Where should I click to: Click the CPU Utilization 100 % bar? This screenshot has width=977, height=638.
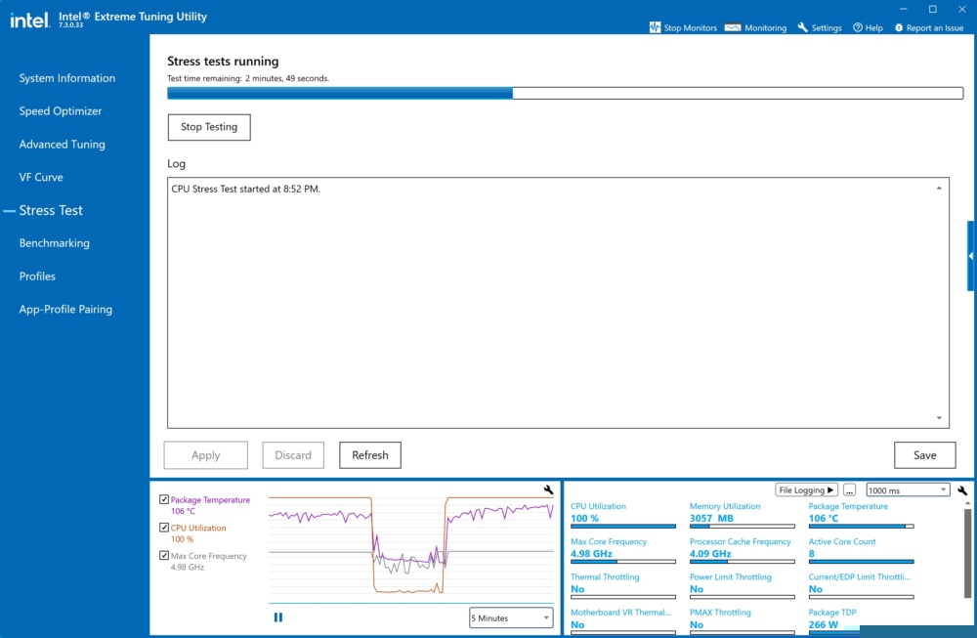click(x=623, y=527)
